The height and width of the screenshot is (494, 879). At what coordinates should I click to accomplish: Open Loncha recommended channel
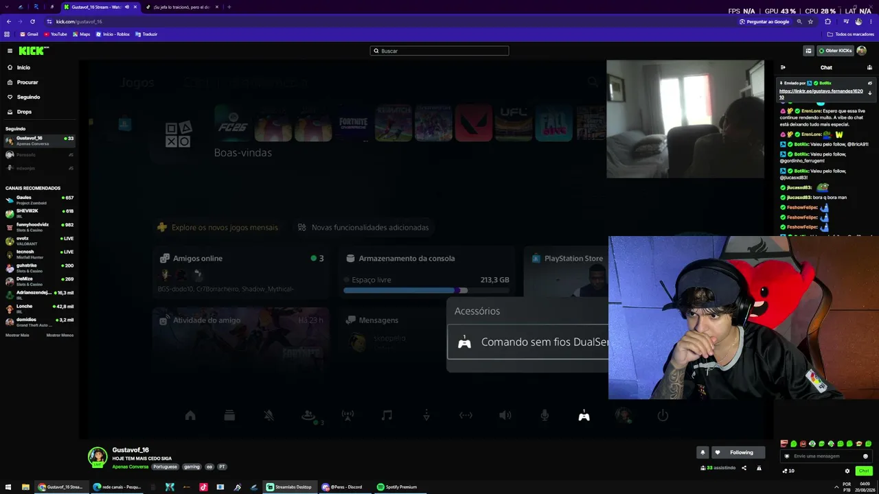coord(40,309)
